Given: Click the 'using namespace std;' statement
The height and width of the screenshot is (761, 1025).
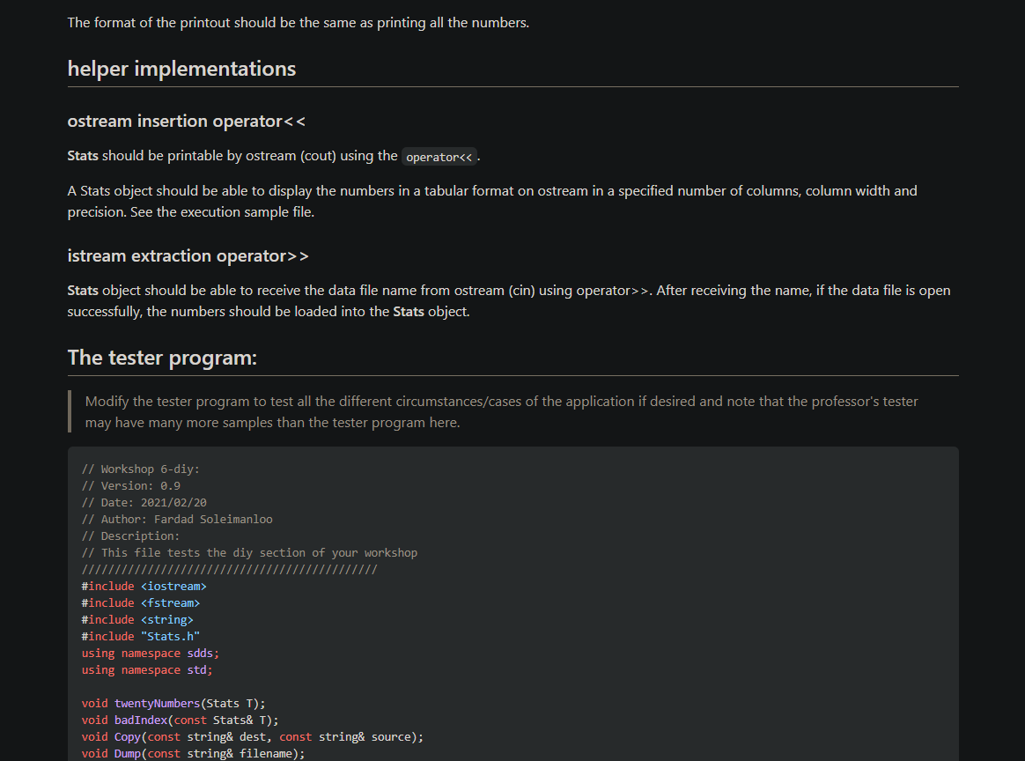Looking at the screenshot, I should 146,669.
